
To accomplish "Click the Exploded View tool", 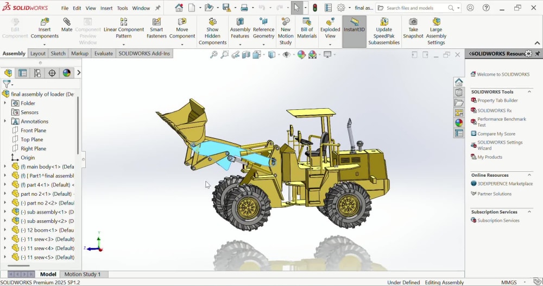I will pos(330,28).
